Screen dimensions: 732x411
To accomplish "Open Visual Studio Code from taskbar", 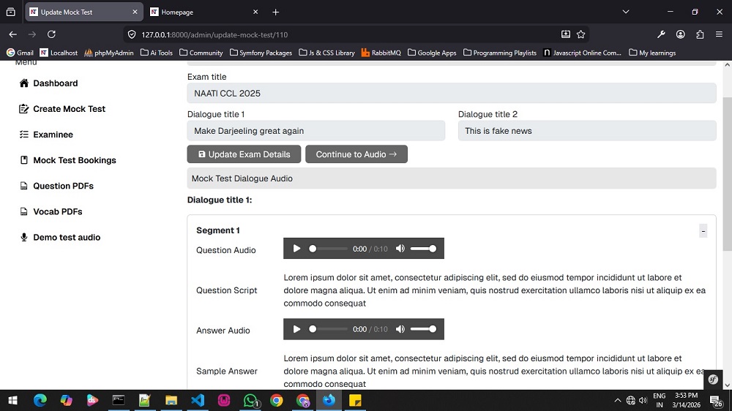I will 197,400.
